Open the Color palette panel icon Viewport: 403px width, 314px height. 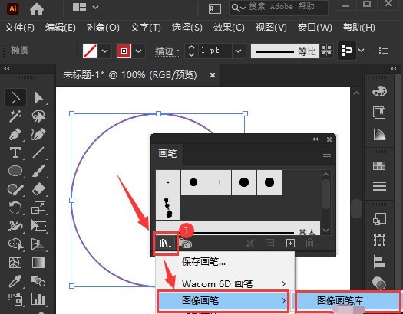(x=379, y=91)
